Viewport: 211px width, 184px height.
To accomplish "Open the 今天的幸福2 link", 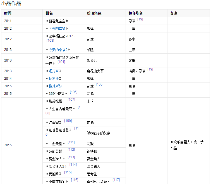I will (57, 50).
